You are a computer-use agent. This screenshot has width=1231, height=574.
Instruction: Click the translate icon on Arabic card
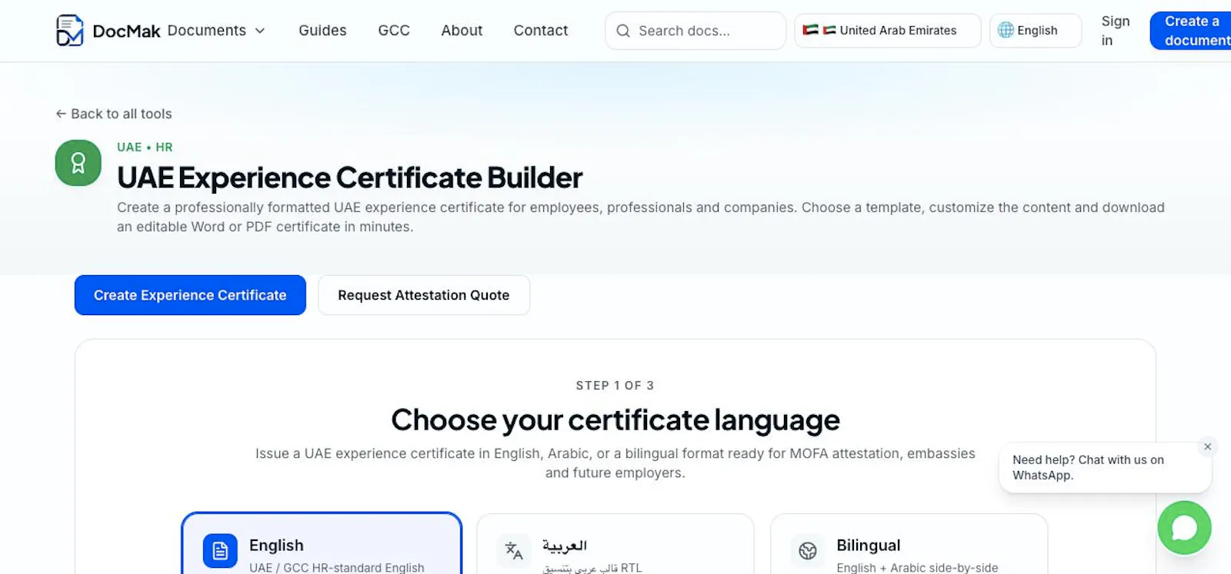514,551
